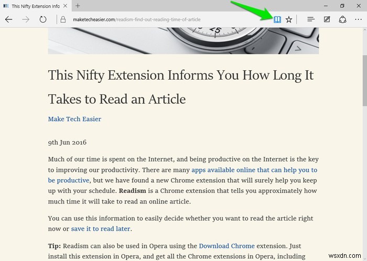Click the 9th Jun 2016 date
The height and width of the screenshot is (261, 367).
[x=67, y=142]
